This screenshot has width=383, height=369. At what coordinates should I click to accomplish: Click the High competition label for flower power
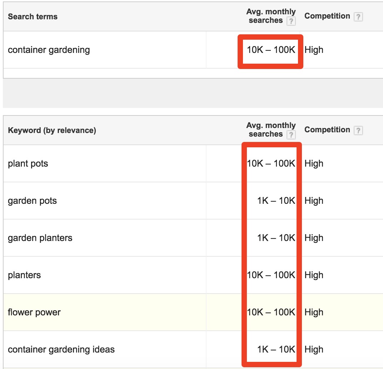[x=314, y=312]
